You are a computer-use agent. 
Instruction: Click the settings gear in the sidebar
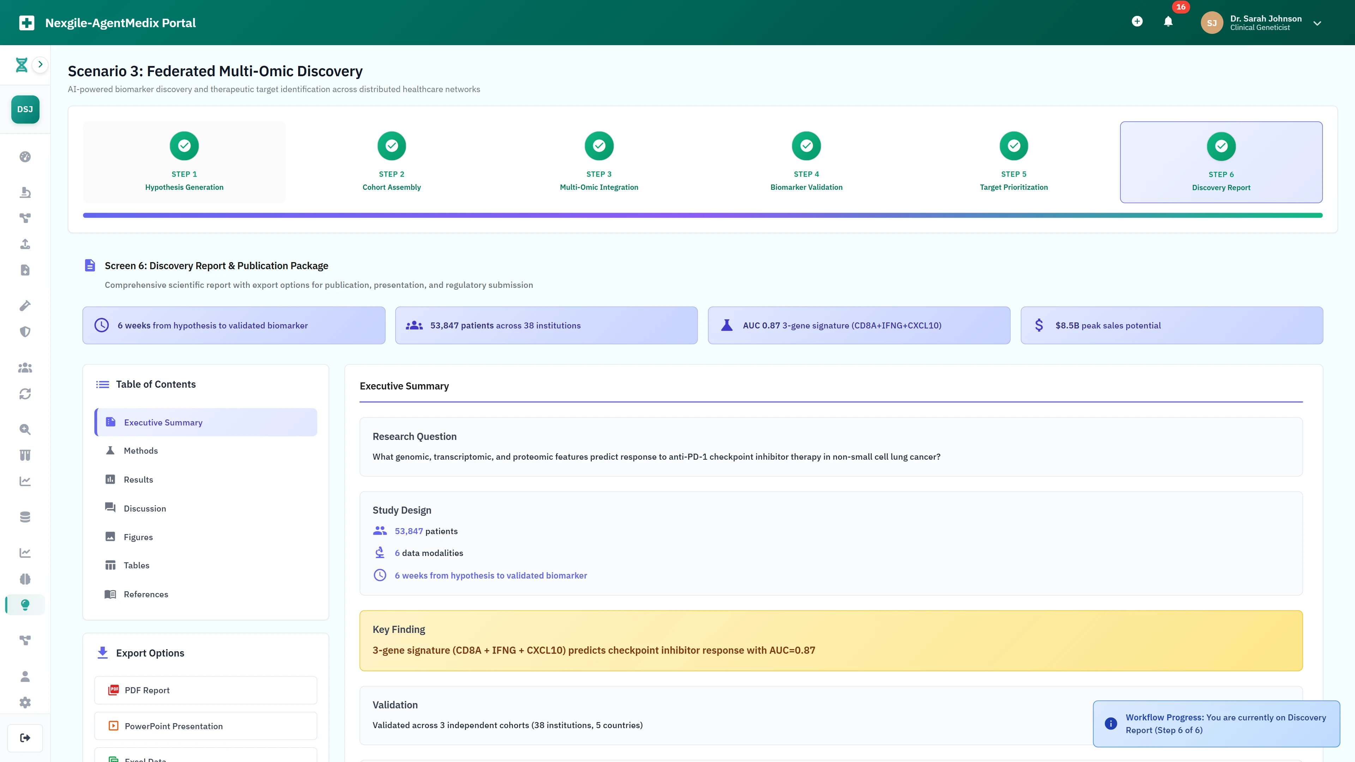[25, 702]
